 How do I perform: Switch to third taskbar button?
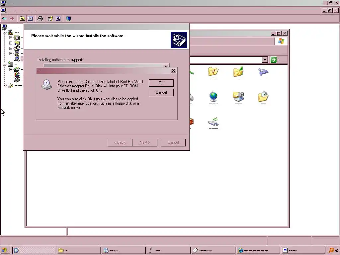point(124,250)
